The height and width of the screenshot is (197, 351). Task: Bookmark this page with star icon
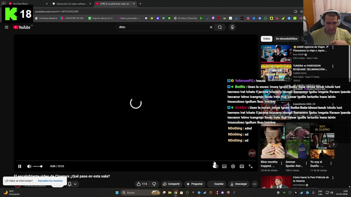point(301,11)
